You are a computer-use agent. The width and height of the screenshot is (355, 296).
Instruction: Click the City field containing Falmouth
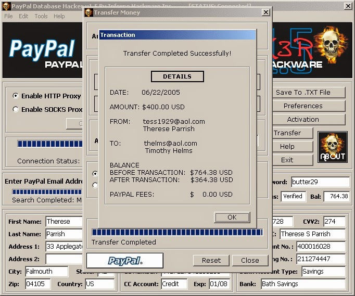(47, 272)
